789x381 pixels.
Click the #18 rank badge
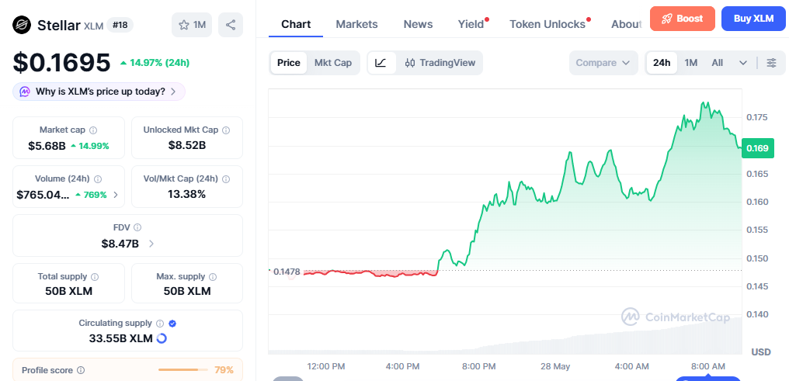tap(120, 25)
